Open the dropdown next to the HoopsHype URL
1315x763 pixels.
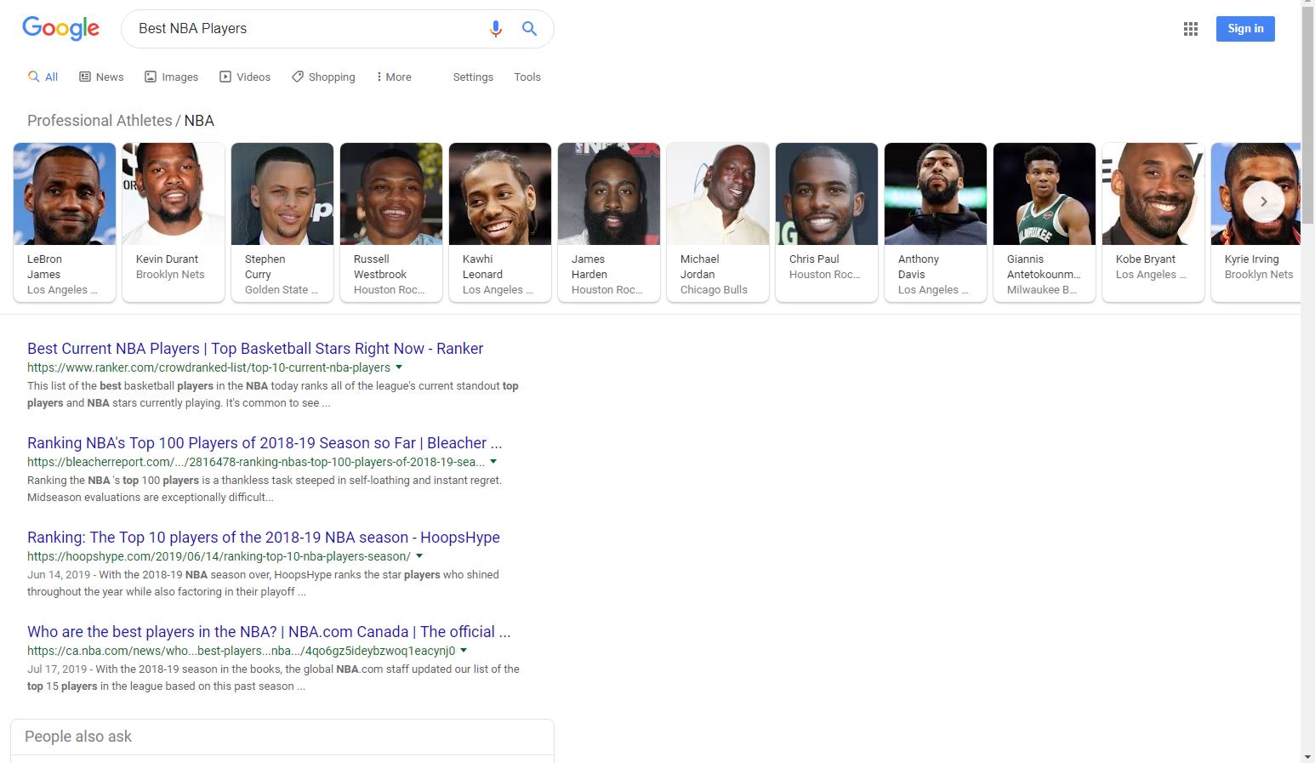[419, 556]
